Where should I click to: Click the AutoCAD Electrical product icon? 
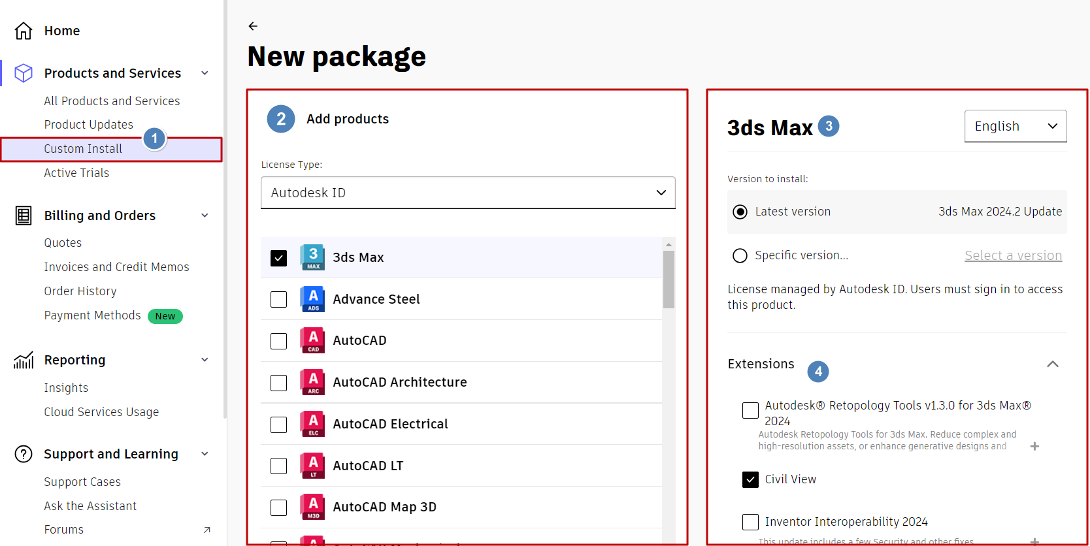[313, 424]
